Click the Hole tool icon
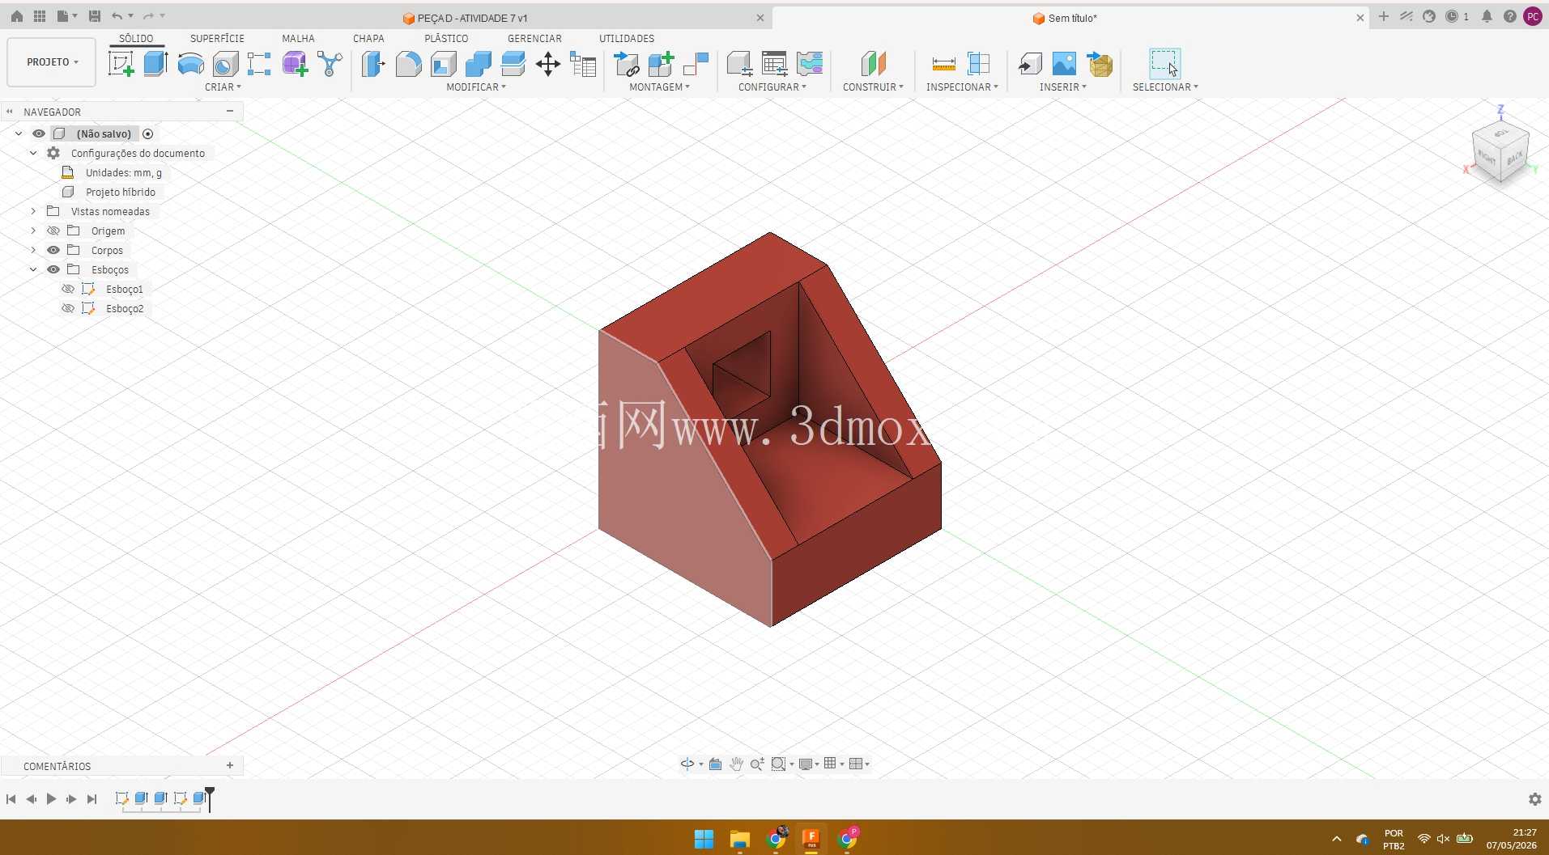Viewport: 1549px width, 855px height. click(225, 64)
